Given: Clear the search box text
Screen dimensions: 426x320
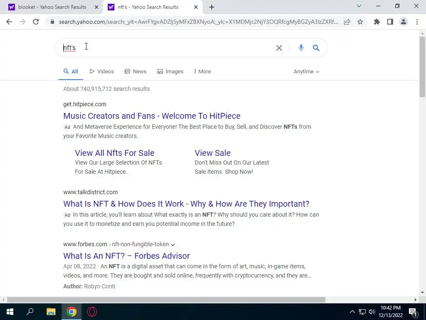Looking at the screenshot, I should 279,48.
